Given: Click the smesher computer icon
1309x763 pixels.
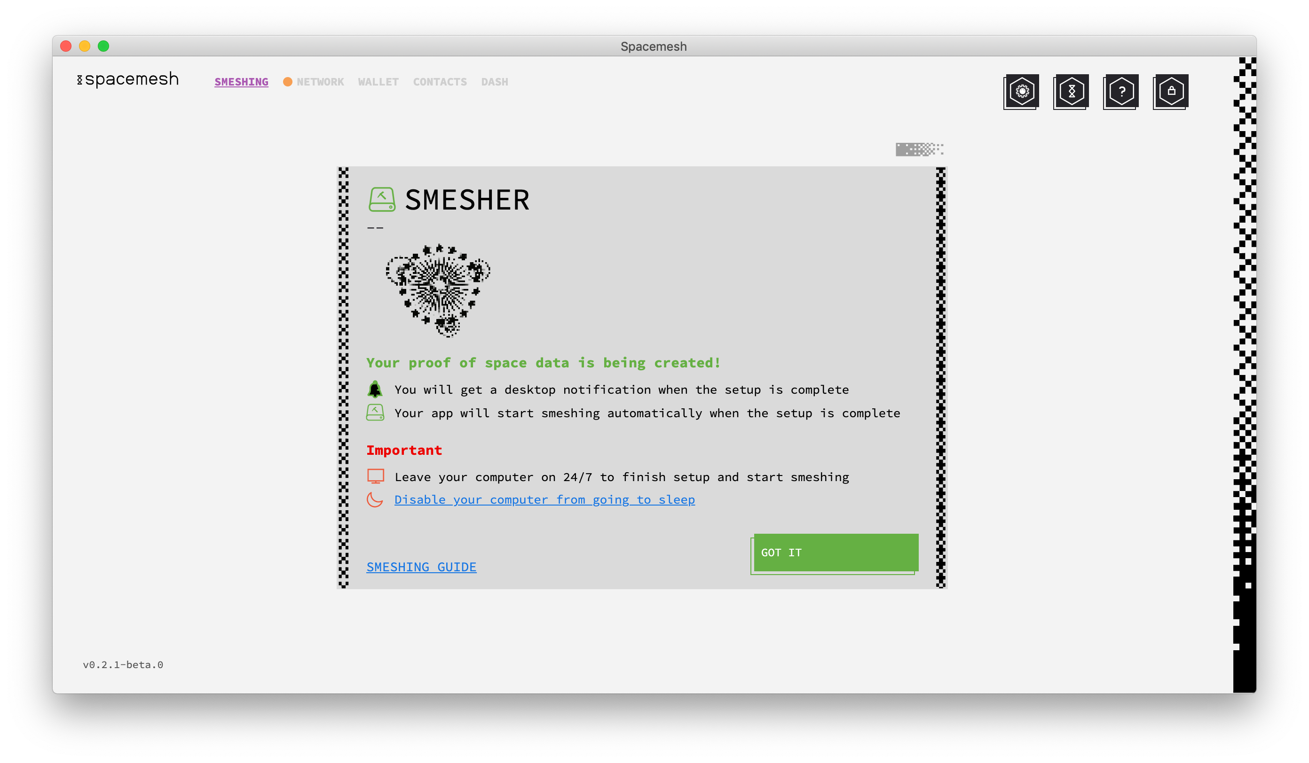Looking at the screenshot, I should click(x=375, y=476).
